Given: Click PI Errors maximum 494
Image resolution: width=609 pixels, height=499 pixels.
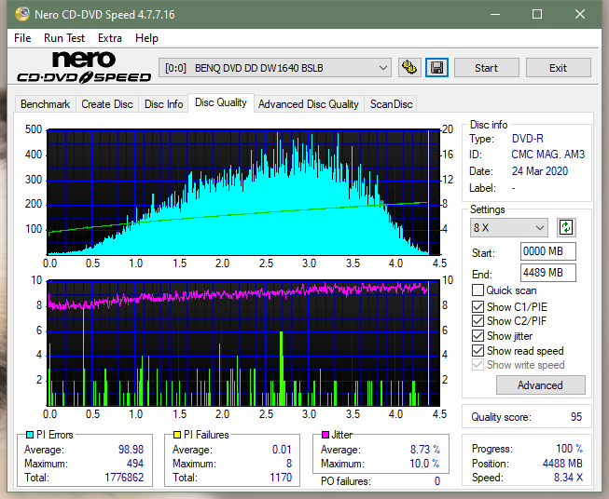Looking at the screenshot, I should point(135,463).
